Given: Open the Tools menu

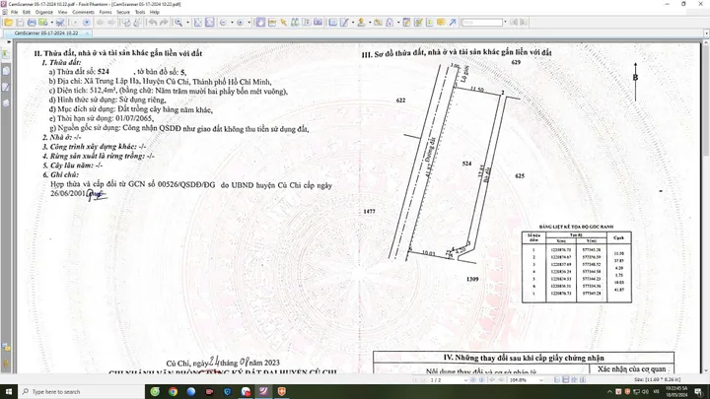Looking at the screenshot, I should click(140, 12).
